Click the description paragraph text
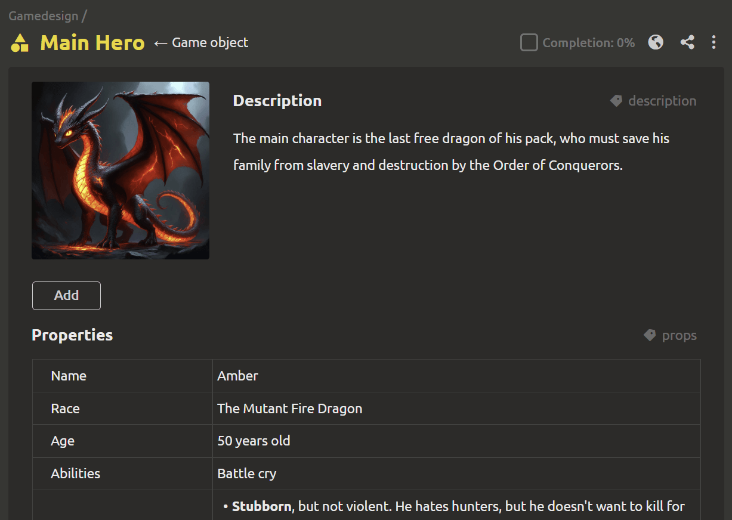732x520 pixels. [451, 151]
